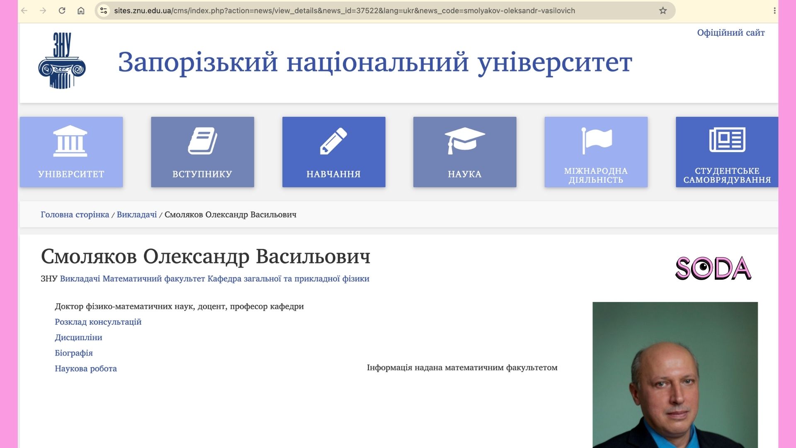The height and width of the screenshot is (448, 796).
Task: Open the browser three-dot menu
Action: coord(774,11)
